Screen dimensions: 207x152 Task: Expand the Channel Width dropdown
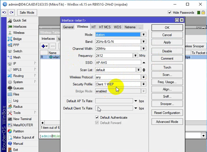tap(143, 48)
